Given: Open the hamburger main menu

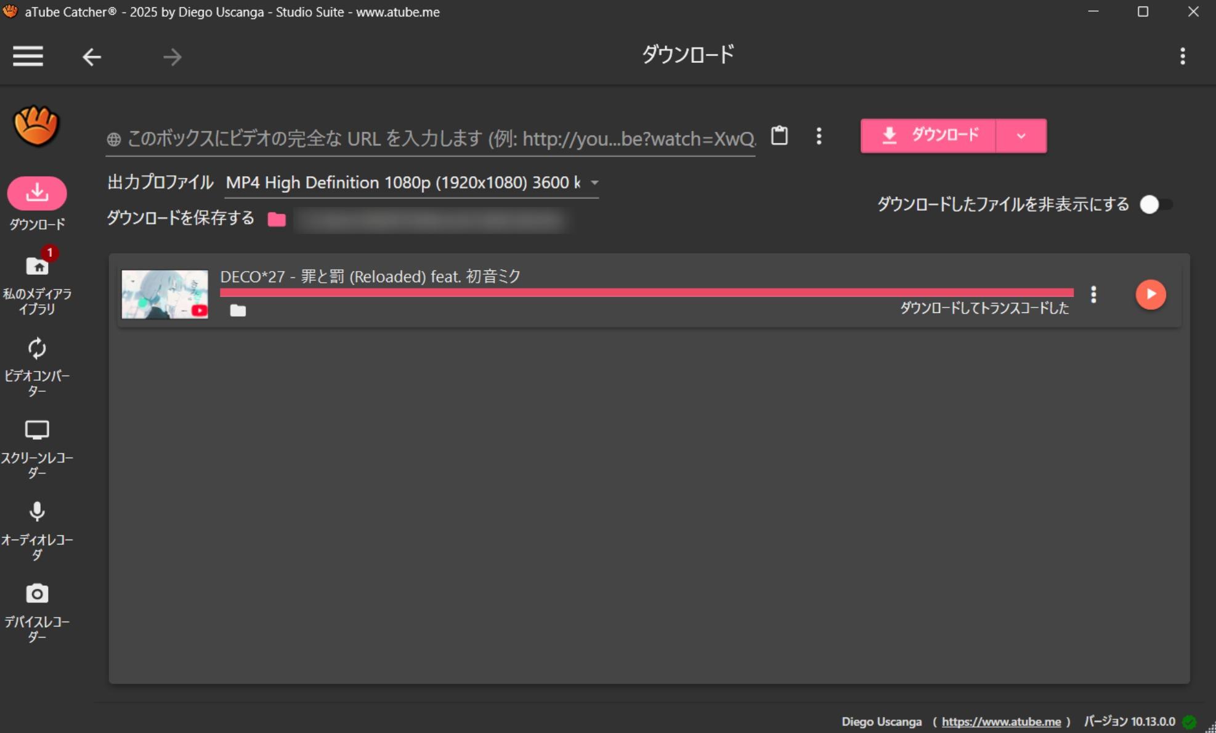Looking at the screenshot, I should pos(28,56).
